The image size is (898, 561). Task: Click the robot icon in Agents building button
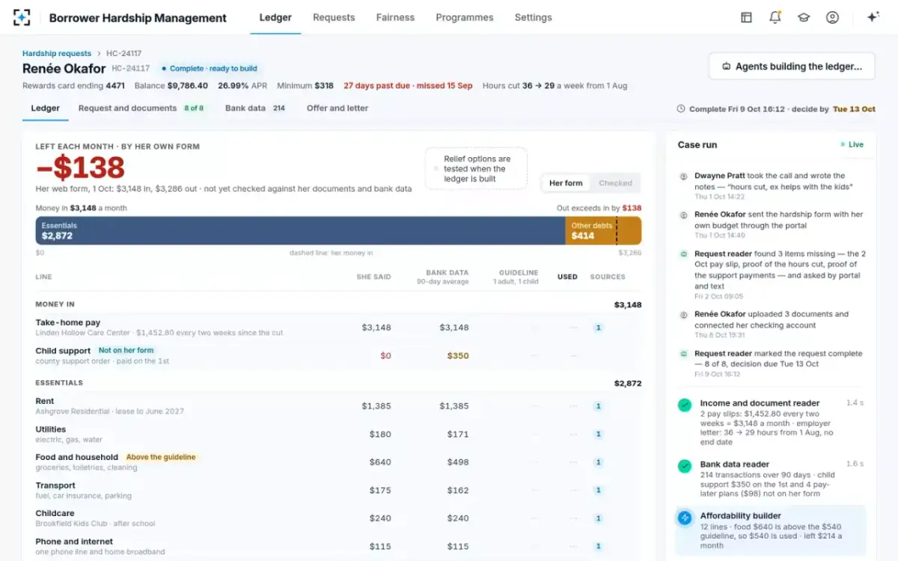(726, 67)
